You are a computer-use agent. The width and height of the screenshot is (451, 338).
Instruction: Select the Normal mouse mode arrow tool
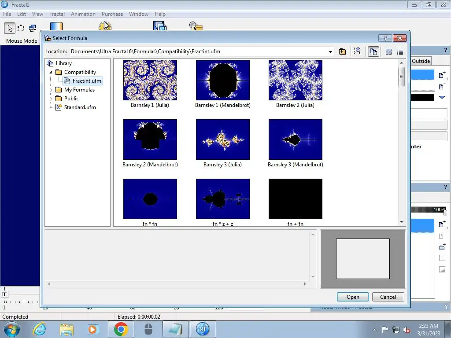10,28
